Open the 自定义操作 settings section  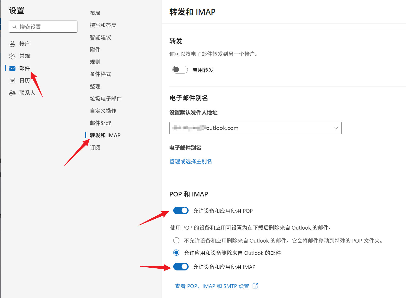click(103, 111)
